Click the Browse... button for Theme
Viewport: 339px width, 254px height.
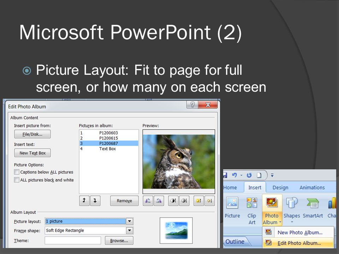click(x=119, y=240)
